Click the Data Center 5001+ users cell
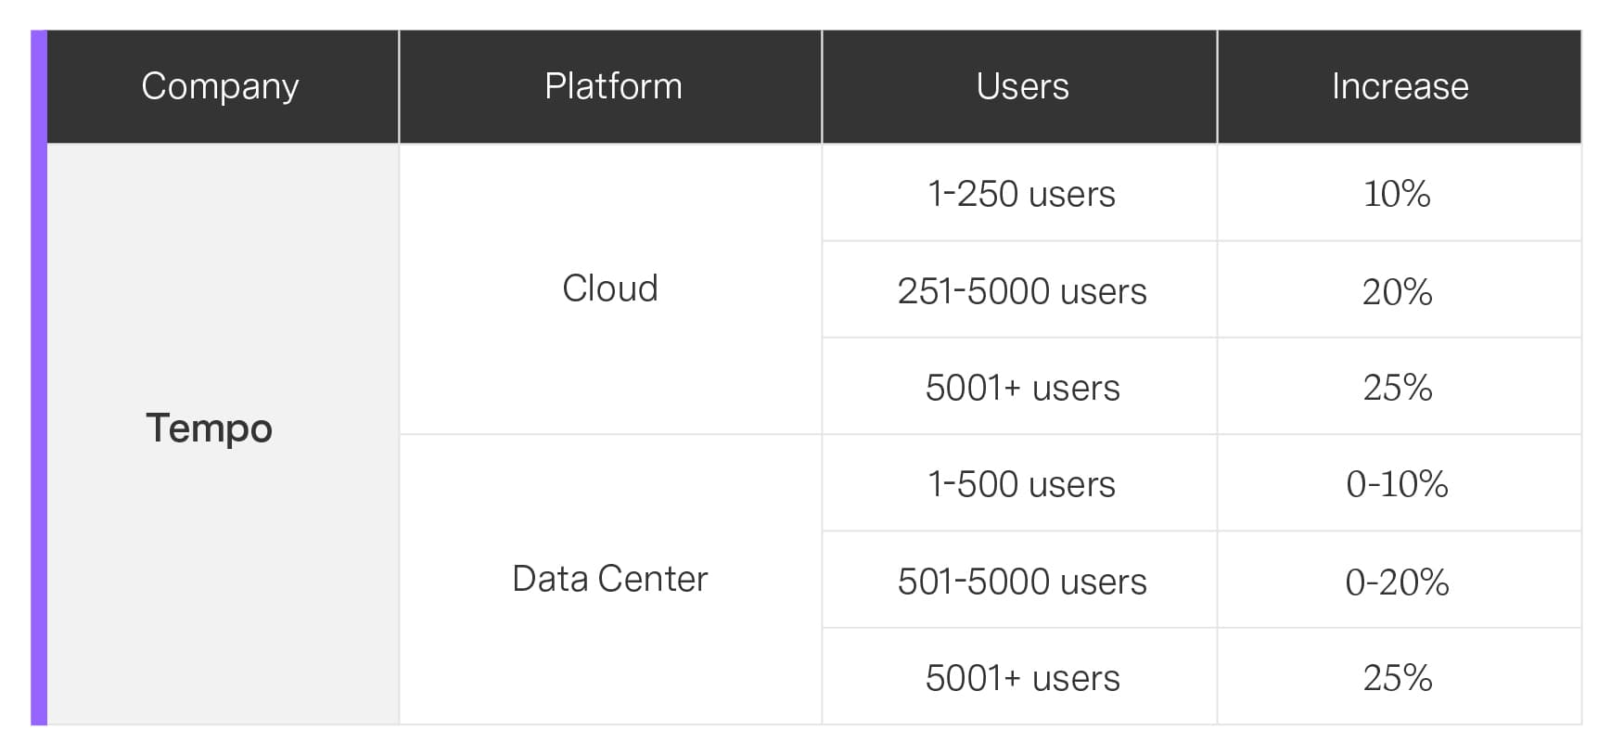The width and height of the screenshot is (1611, 755). [x=1022, y=678]
